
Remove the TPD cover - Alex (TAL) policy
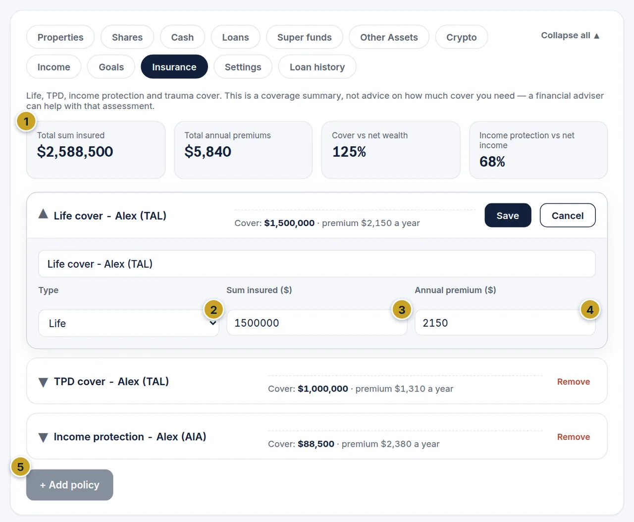click(x=574, y=382)
